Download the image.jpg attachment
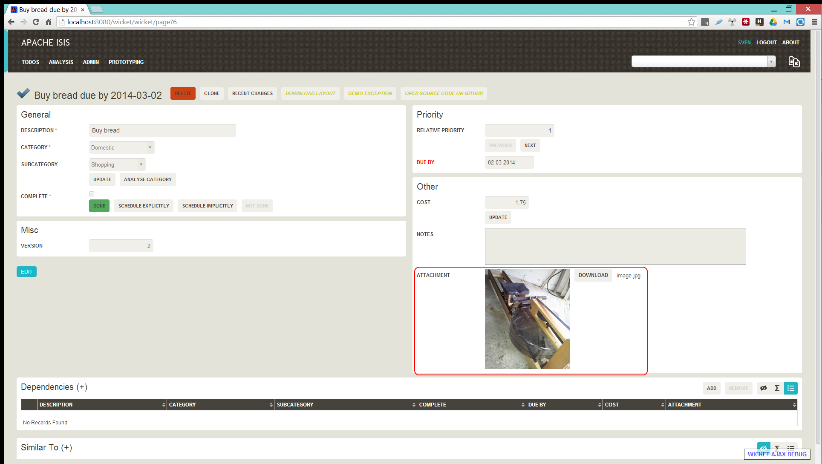The width and height of the screenshot is (822, 464). point(593,275)
